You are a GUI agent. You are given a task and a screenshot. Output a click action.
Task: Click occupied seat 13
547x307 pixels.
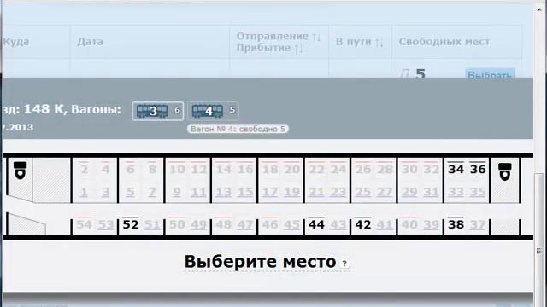224,192
